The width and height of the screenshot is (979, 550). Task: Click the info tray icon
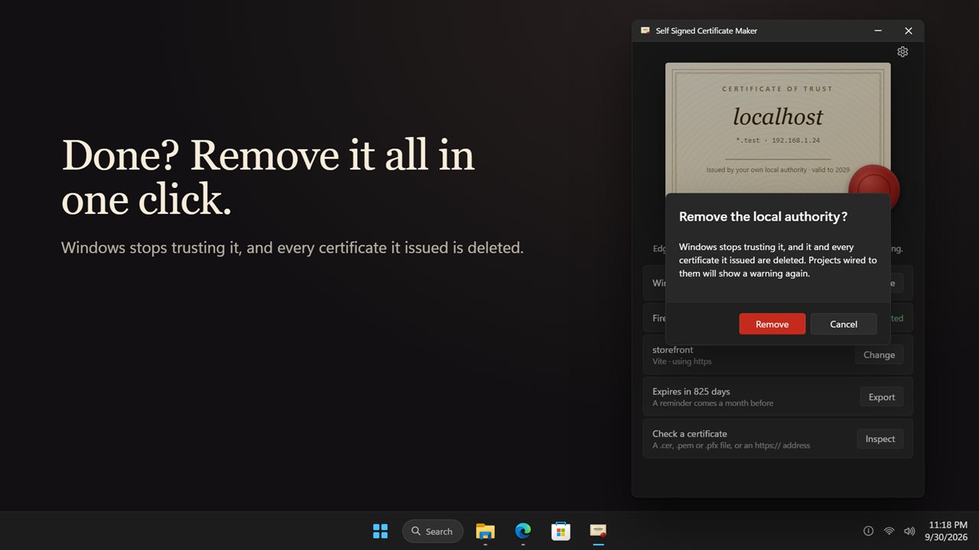tap(868, 531)
